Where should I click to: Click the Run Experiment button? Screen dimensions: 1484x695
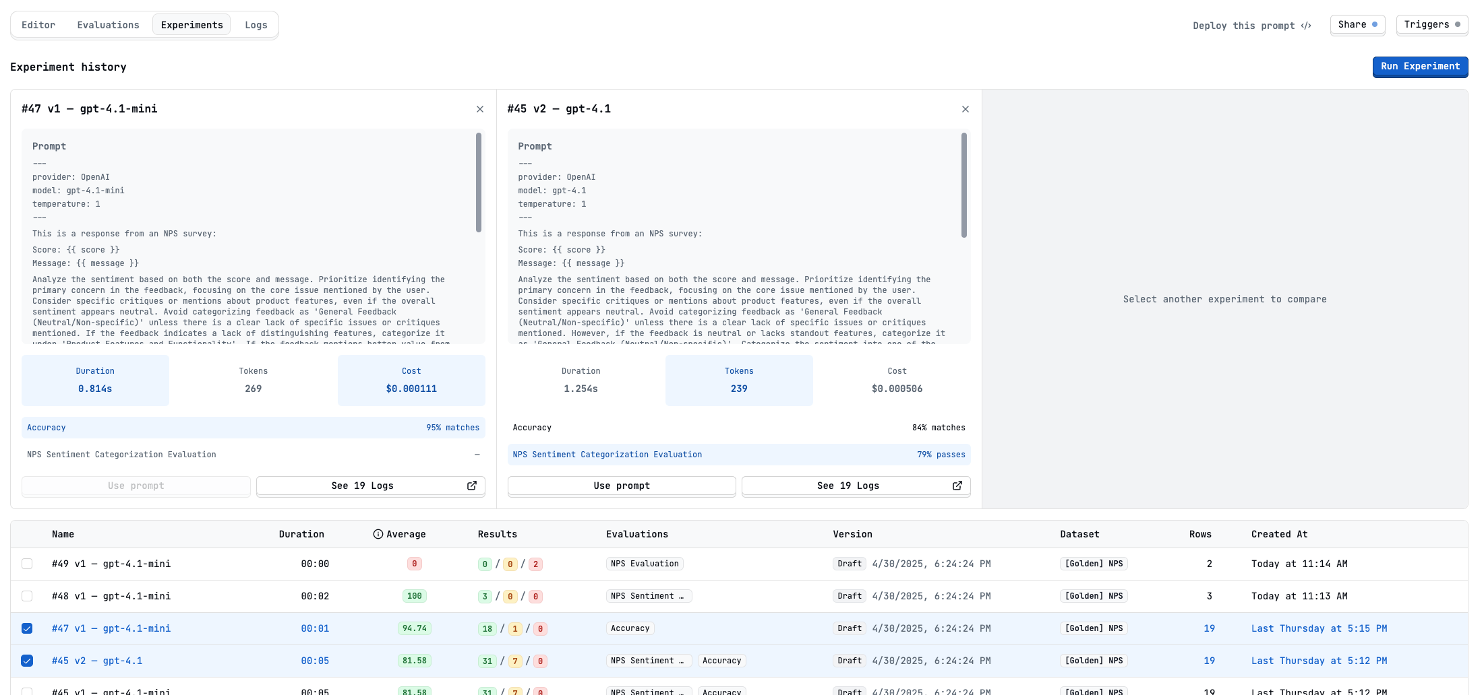point(1420,67)
